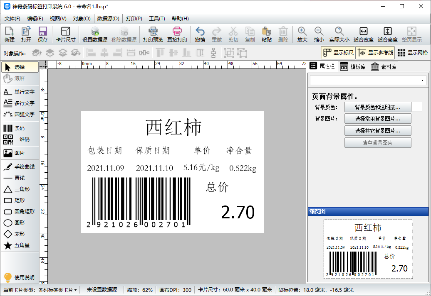Click 选择常用背景图片 button

(x=378, y=119)
